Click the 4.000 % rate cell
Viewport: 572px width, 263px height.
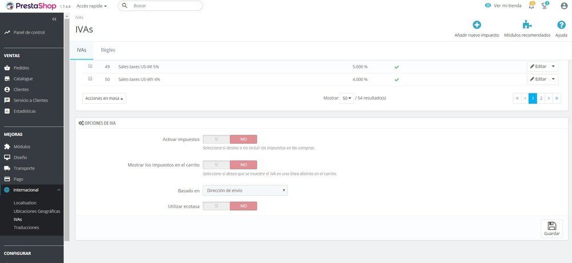(360, 79)
